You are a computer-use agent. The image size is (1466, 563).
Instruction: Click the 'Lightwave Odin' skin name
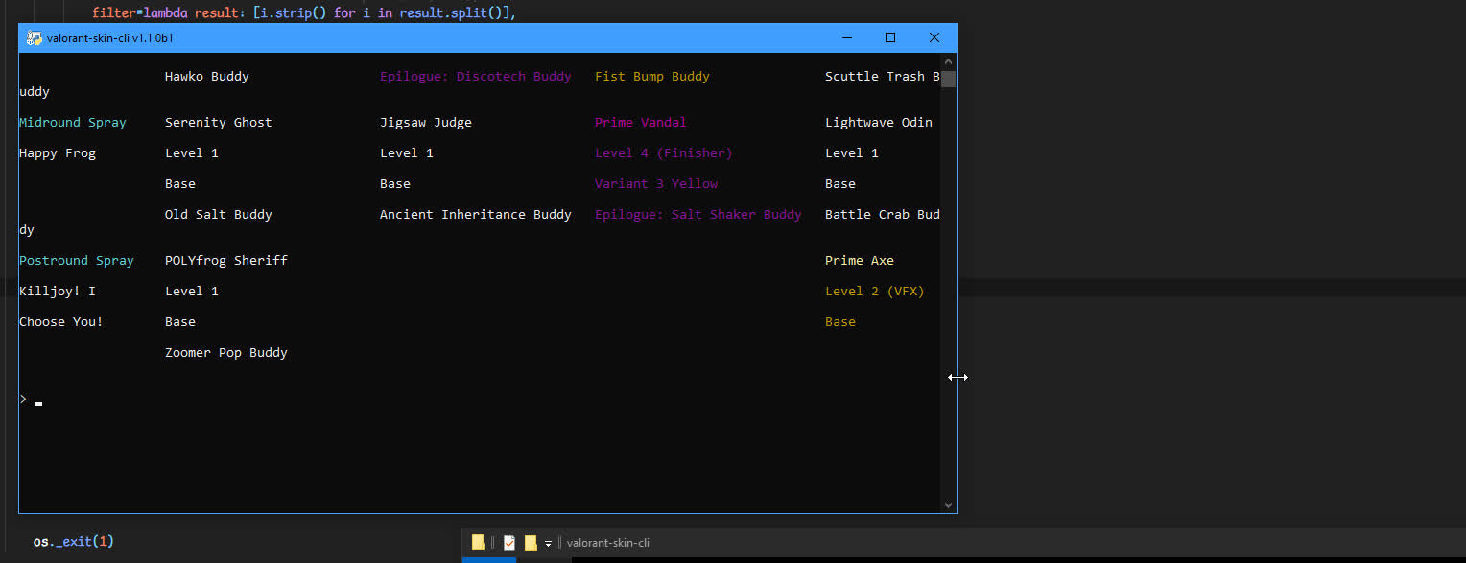tap(879, 123)
